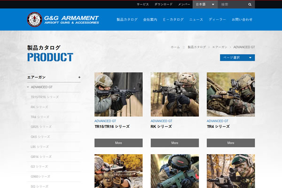Select GR14 シリーズ in the sidebar
282x188 pixels.
41,157
